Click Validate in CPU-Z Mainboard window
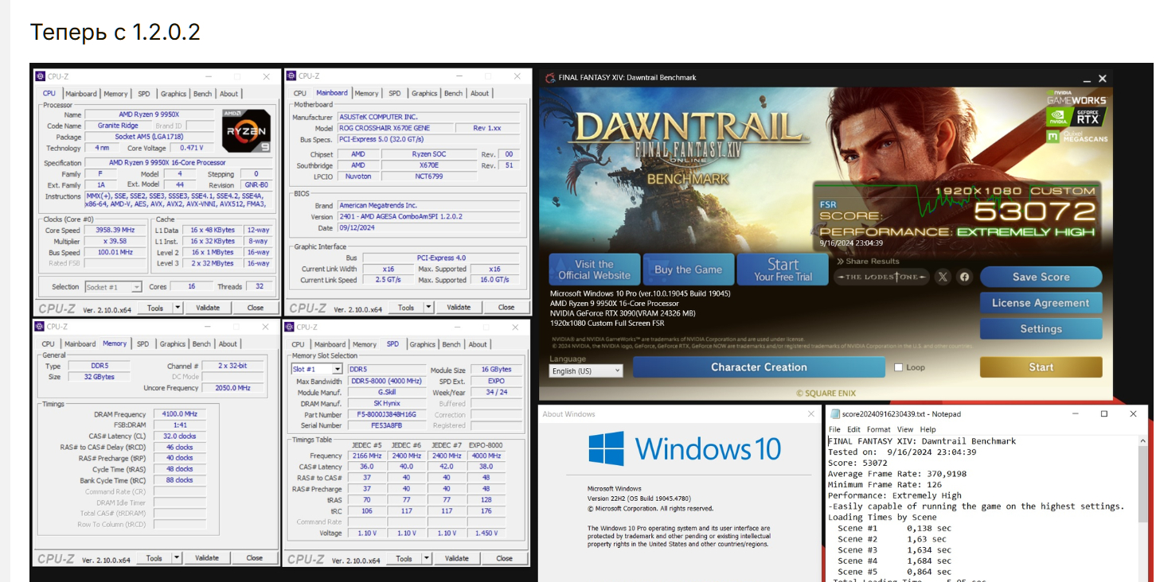1156x582 pixels. (459, 308)
